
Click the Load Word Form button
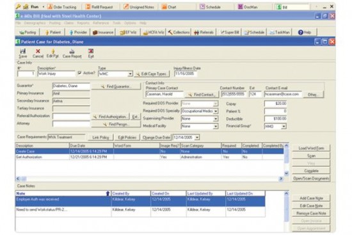click(311, 148)
